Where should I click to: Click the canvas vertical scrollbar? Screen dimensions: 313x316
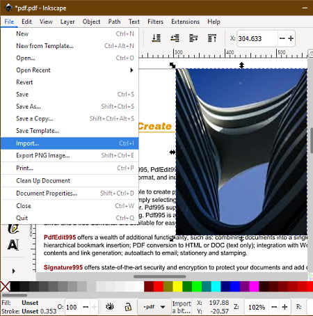point(312,140)
